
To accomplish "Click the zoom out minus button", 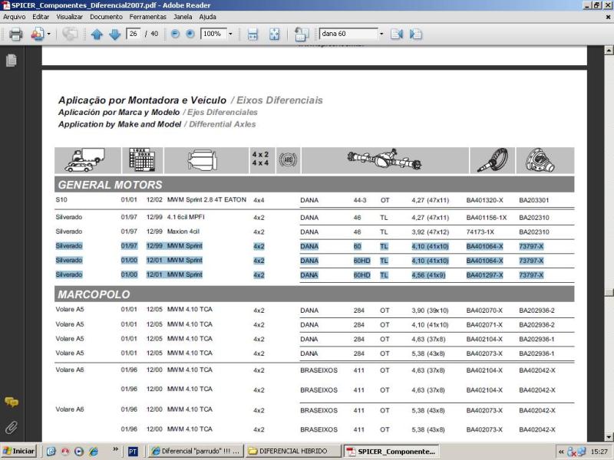I will 176,34.
